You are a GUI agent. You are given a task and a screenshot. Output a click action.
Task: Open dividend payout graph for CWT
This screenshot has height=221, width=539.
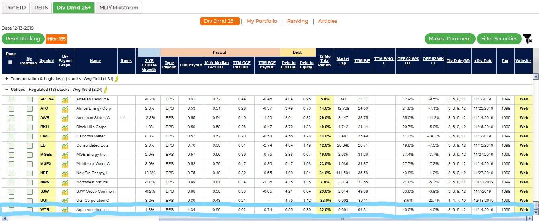click(65, 136)
